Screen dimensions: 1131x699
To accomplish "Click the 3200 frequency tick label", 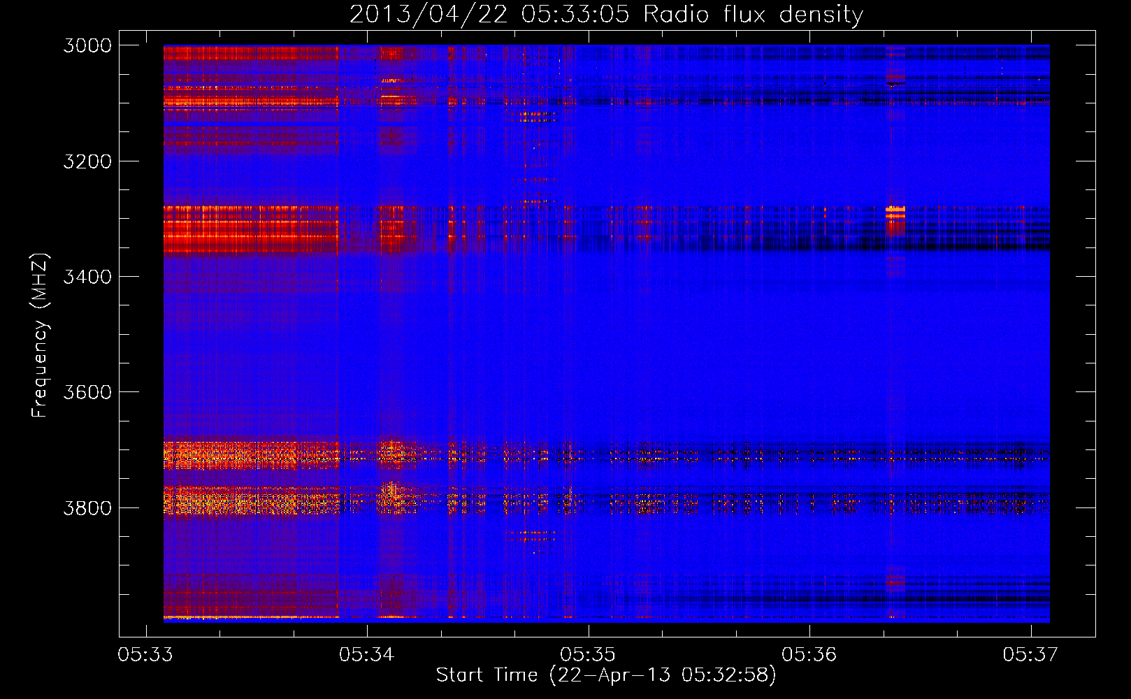I will 87,161.
